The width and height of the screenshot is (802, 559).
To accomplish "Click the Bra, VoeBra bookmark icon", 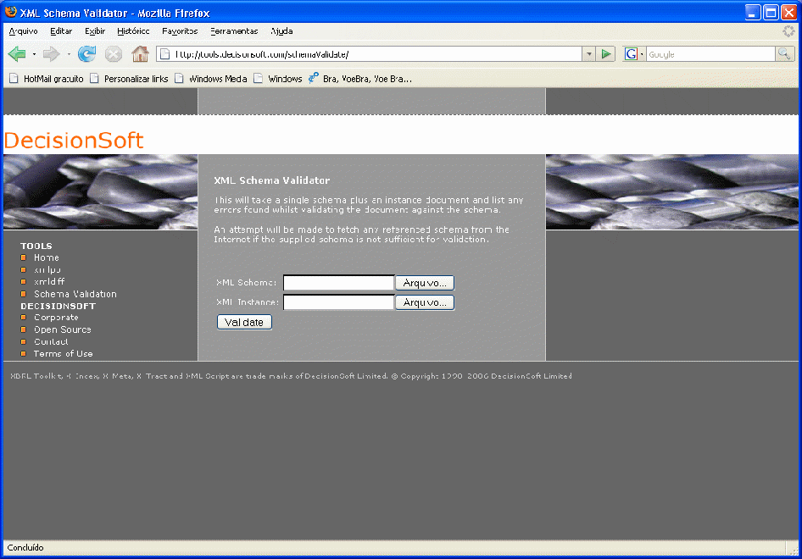I will coord(314,78).
